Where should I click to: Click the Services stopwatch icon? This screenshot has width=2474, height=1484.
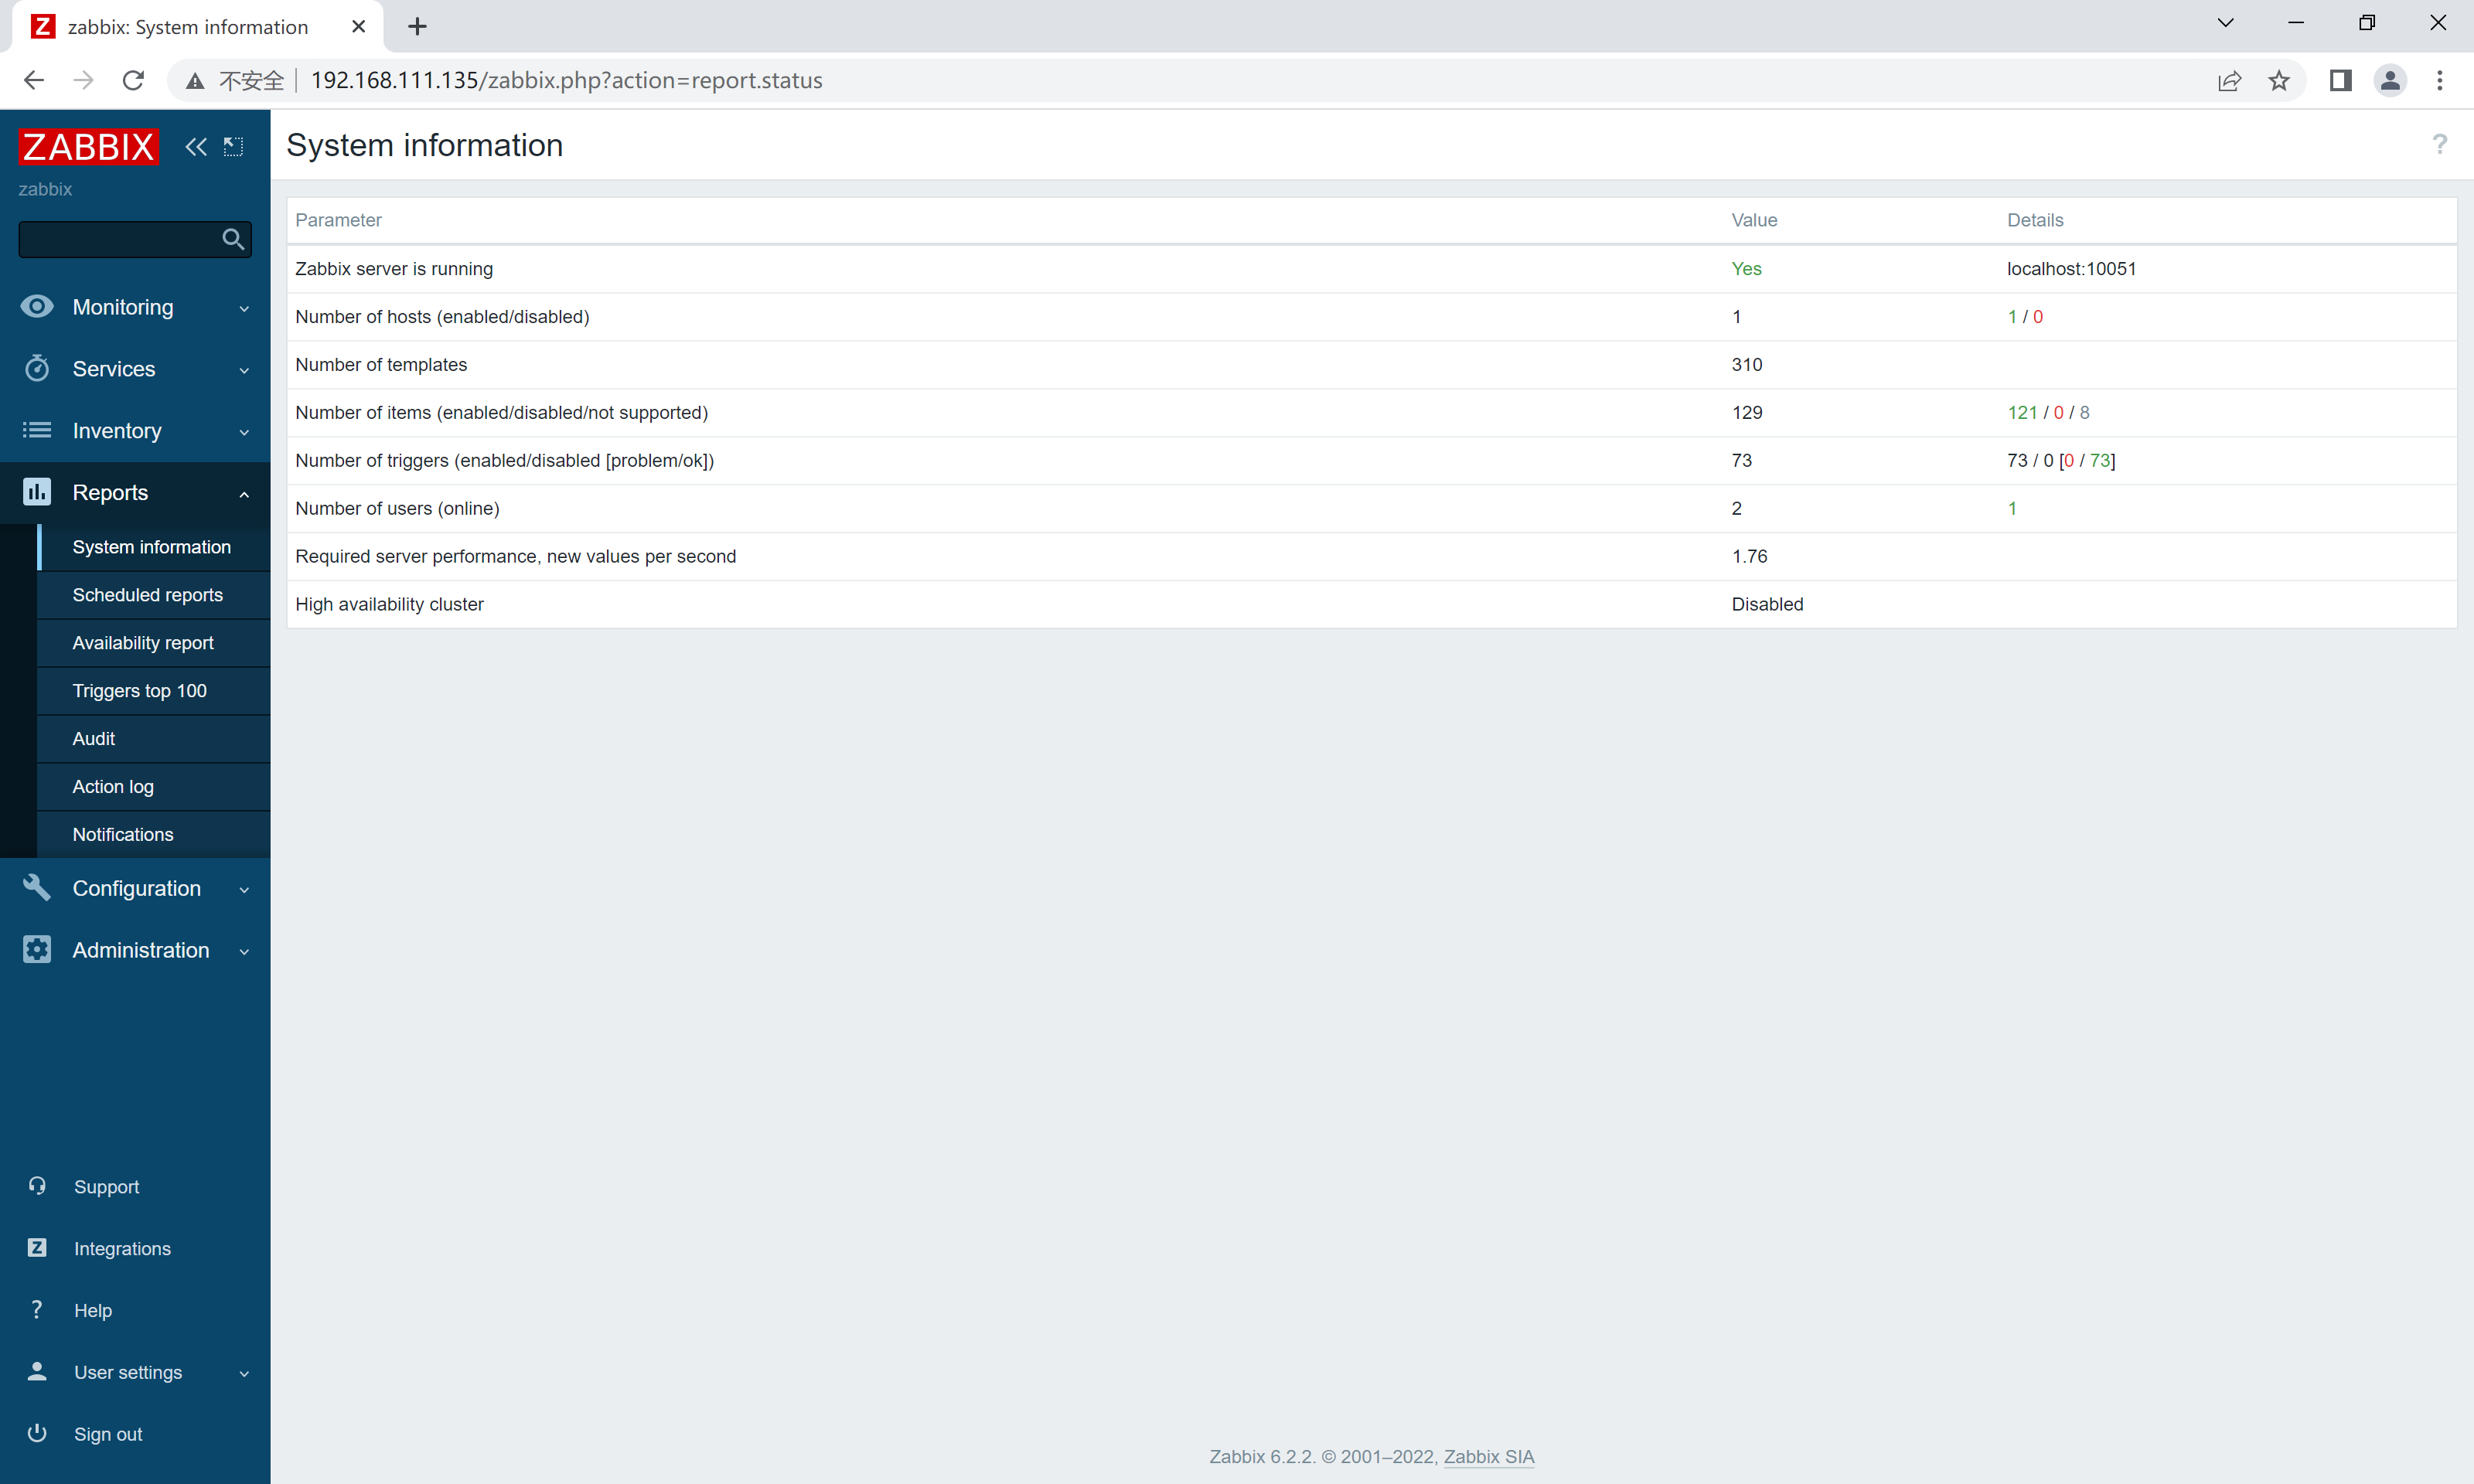pyautogui.click(x=37, y=368)
